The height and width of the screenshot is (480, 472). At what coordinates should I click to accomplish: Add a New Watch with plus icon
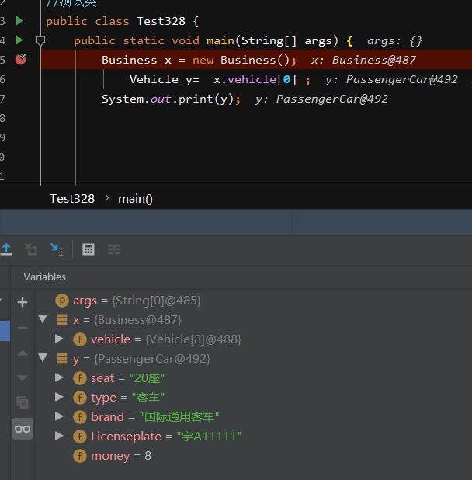(x=23, y=302)
